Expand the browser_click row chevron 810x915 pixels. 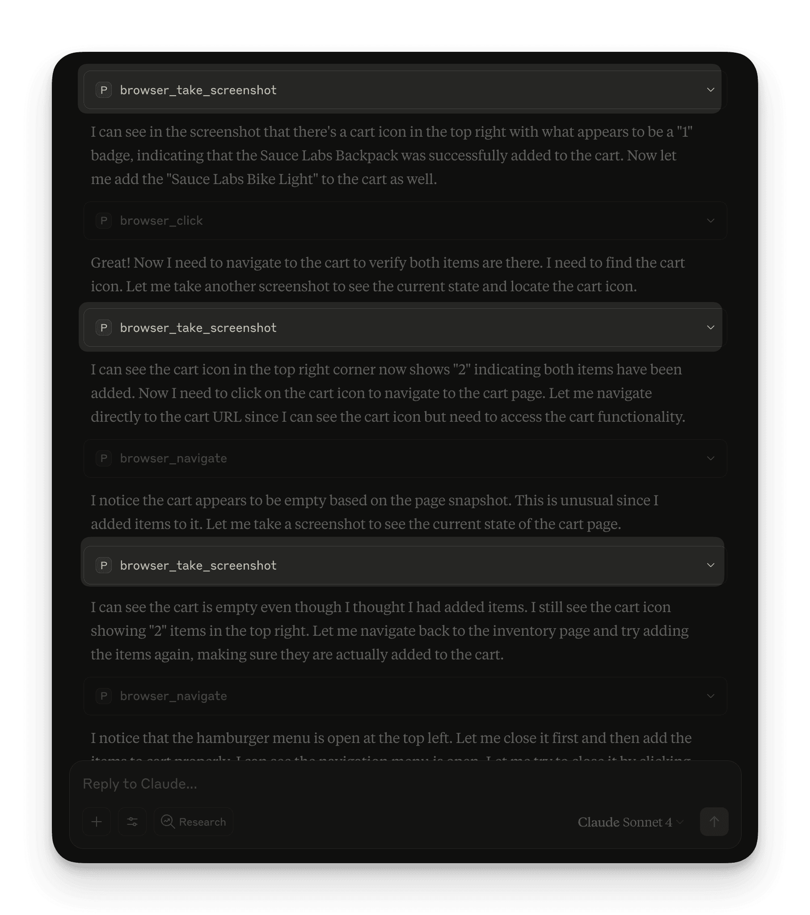pos(711,221)
